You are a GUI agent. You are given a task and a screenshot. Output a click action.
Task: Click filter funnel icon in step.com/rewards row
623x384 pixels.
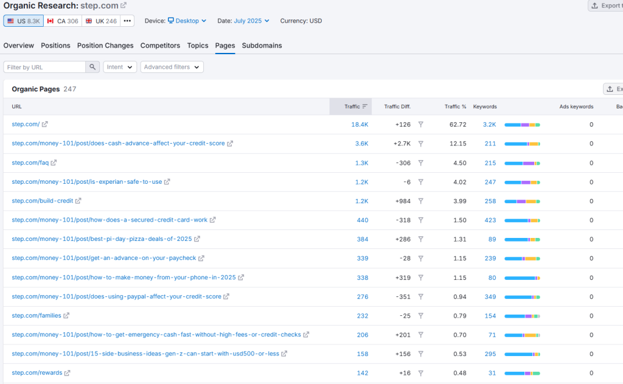point(420,373)
